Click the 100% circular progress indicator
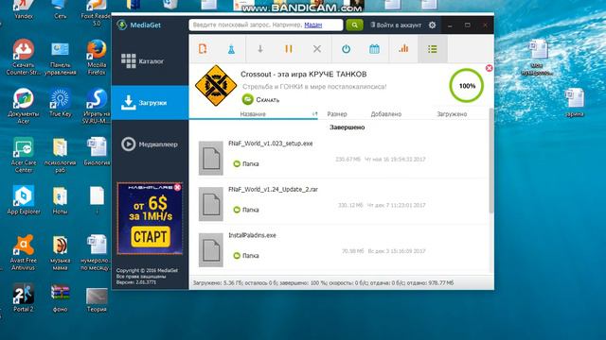The width and height of the screenshot is (606, 340). pyautogui.click(x=467, y=86)
